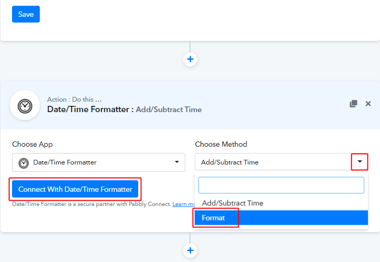This screenshot has width=380, height=262.
Task: Select Add/Subtract Time from the method list
Action: click(x=281, y=203)
